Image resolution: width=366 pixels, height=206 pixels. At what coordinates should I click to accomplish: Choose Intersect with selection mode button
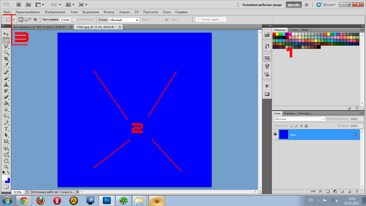pyautogui.click(x=35, y=20)
